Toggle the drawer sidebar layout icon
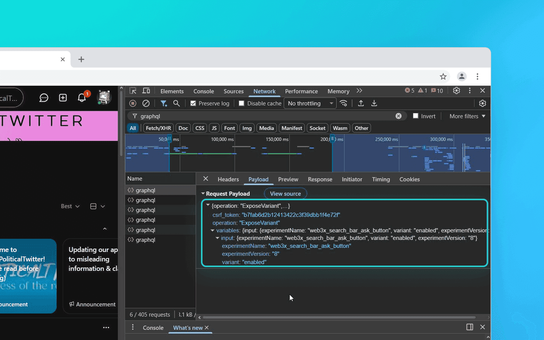The height and width of the screenshot is (340, 544). (x=470, y=327)
